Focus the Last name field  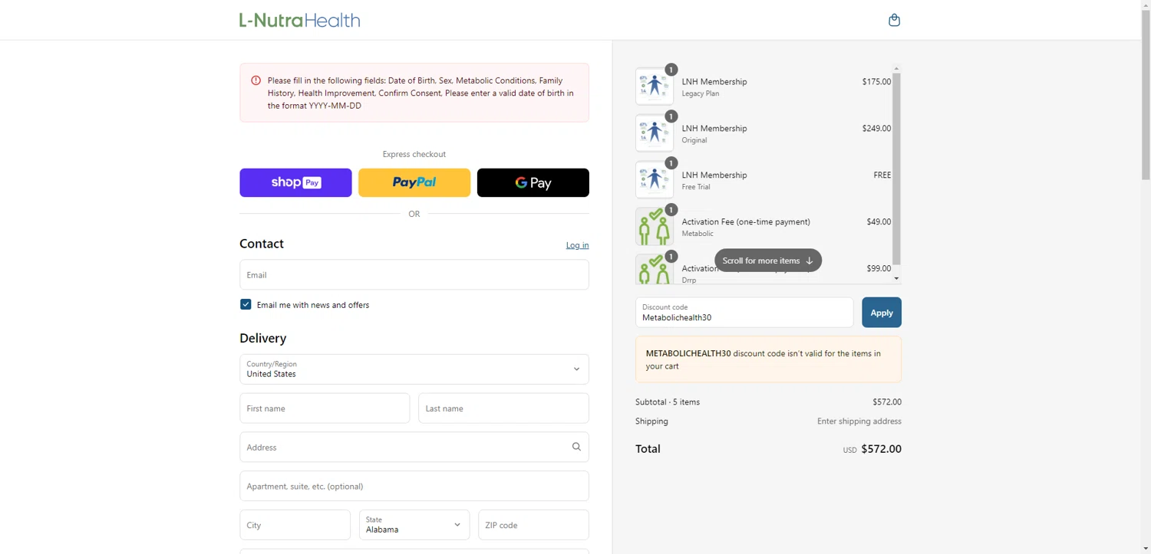(503, 408)
